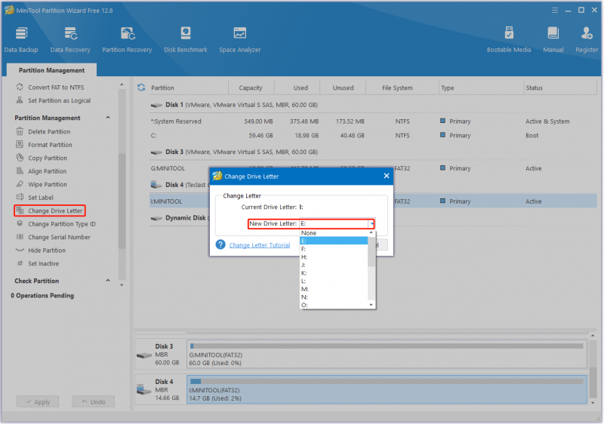Start Disk Benchmark tool
Image resolution: width=604 pixels, height=424 pixels.
(186, 39)
